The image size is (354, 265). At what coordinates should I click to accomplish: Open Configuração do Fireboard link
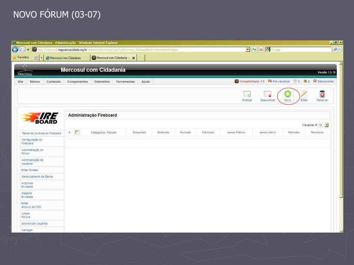tap(32, 141)
